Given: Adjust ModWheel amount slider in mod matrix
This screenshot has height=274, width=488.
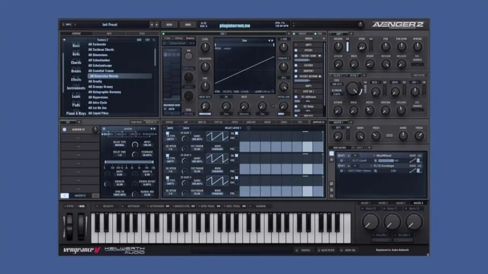Looking at the screenshot, I should (x=386, y=161).
